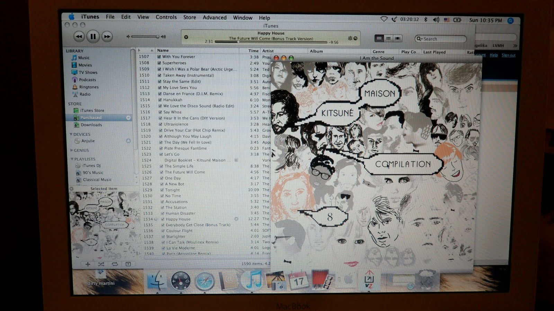Open iCal from the Dock
This screenshot has height=311, width=554.
[x=298, y=281]
